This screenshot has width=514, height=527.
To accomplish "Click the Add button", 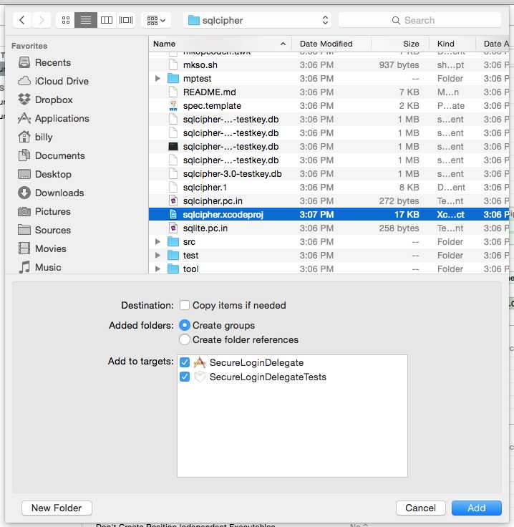I will 476,508.
